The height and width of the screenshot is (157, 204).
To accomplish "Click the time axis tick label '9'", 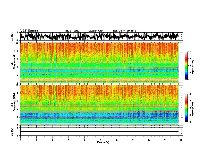I will click(165, 140).
